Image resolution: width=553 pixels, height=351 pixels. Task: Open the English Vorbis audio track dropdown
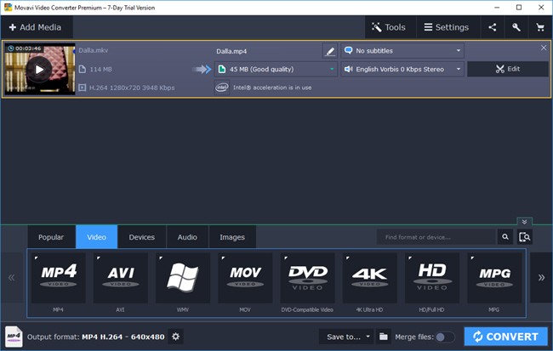402,69
